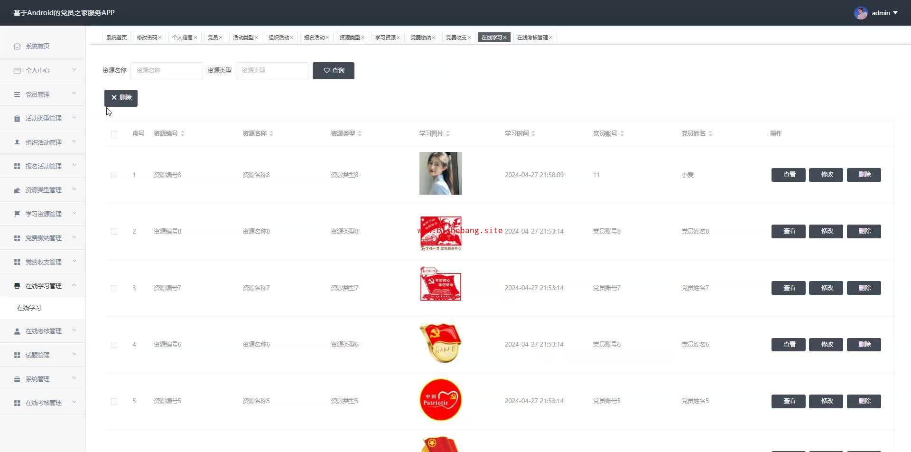Screen dimensions: 911x452
Task: Click the list icon beside 党员管理
Action: tap(17, 94)
